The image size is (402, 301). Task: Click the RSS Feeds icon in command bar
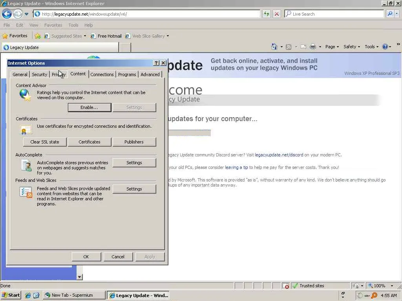(x=289, y=47)
